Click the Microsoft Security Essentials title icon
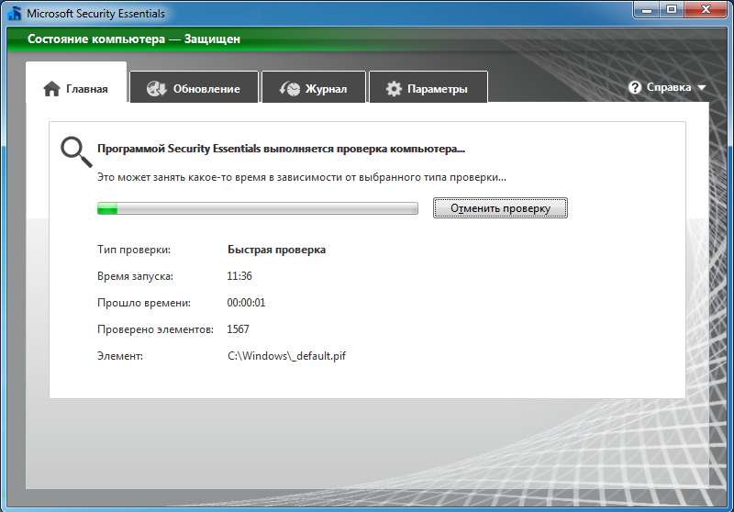 pyautogui.click(x=15, y=13)
